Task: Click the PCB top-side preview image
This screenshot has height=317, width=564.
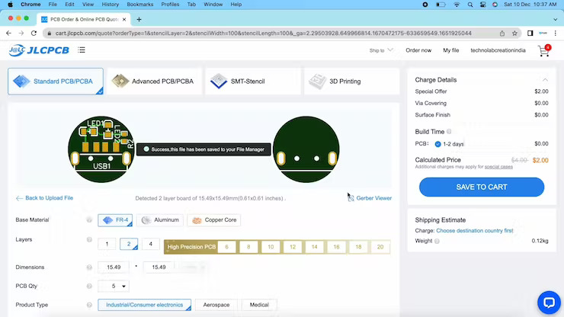Action: coord(101,149)
